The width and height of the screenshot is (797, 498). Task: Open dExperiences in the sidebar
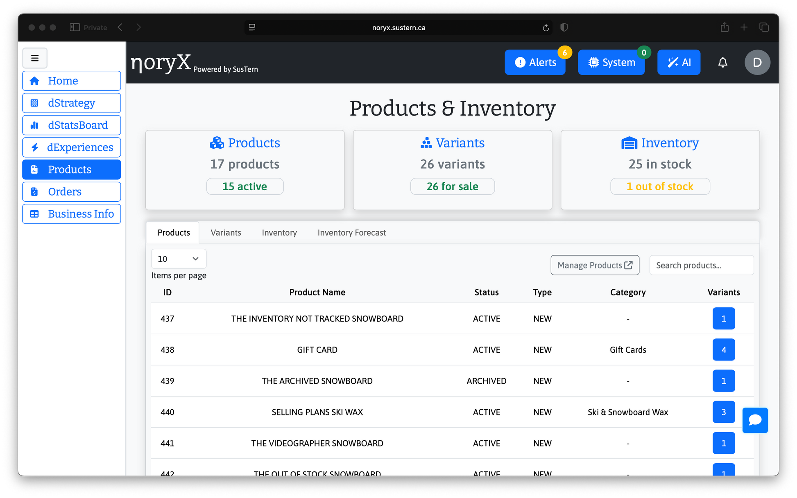tap(72, 147)
